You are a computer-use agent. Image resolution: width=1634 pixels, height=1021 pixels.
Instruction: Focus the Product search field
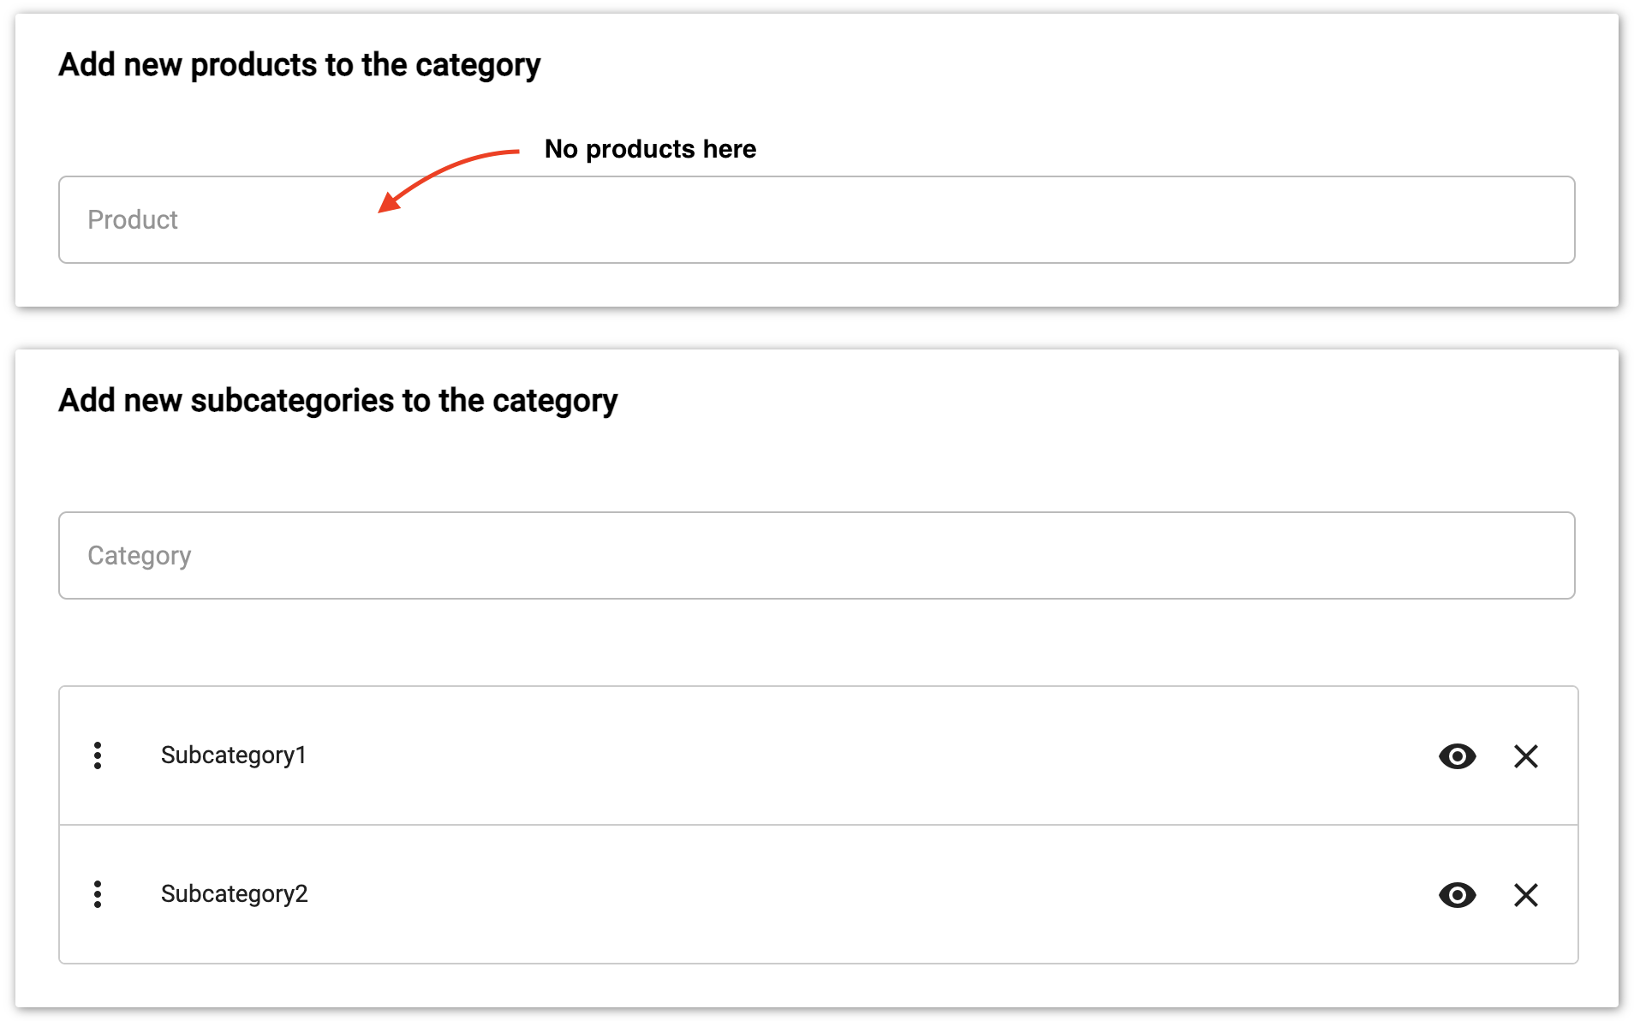point(815,220)
